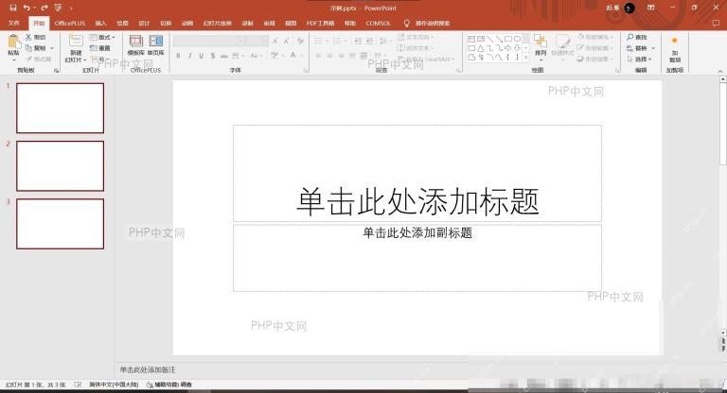
Task: Click the Paste (粘贴) clipboard icon
Action: pyautogui.click(x=14, y=43)
